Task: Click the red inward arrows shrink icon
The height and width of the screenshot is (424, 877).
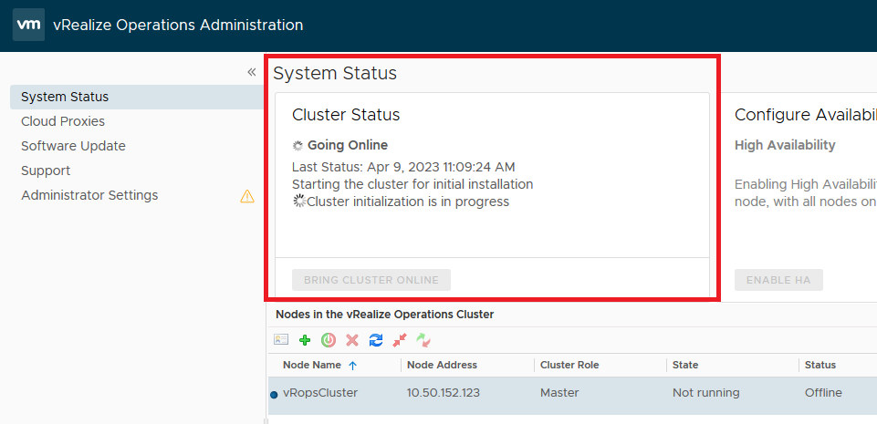Action: pyautogui.click(x=400, y=339)
